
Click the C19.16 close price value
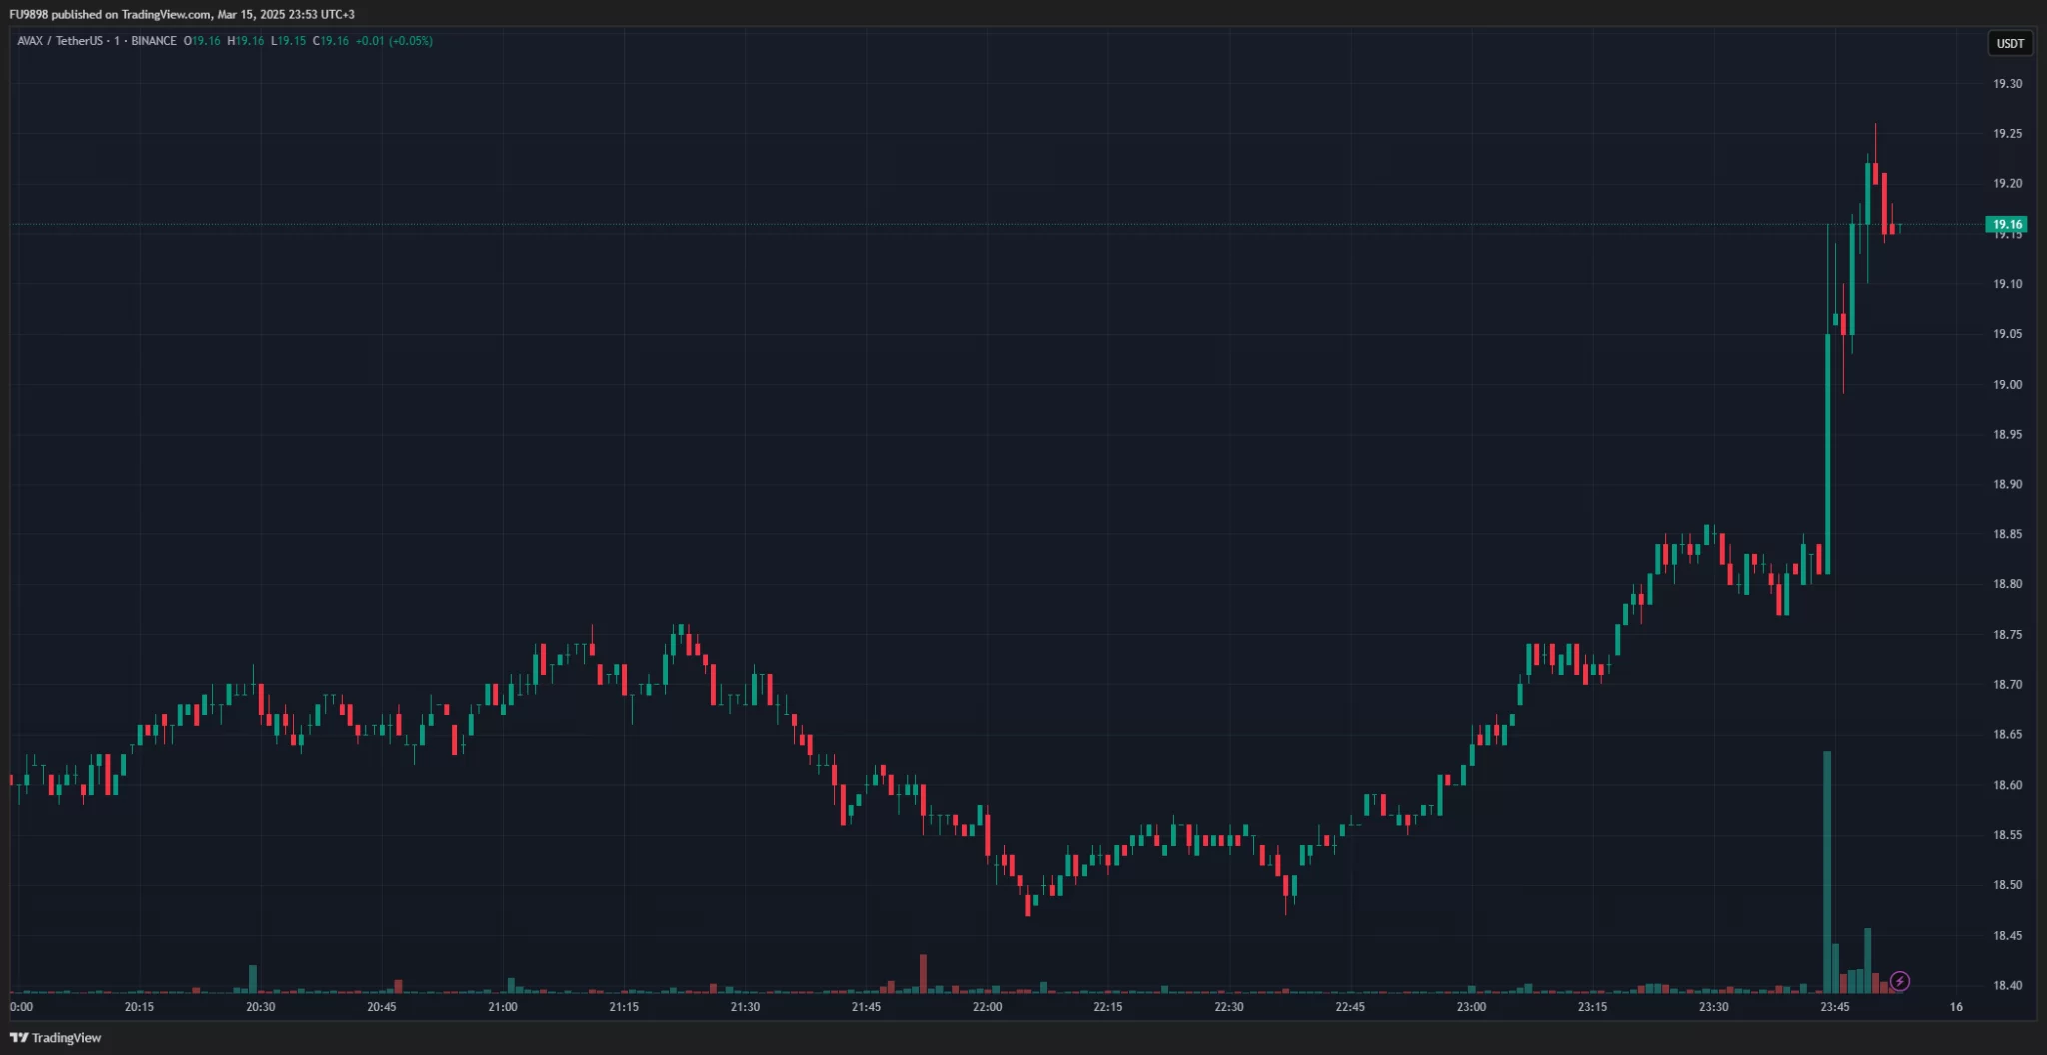pos(331,41)
